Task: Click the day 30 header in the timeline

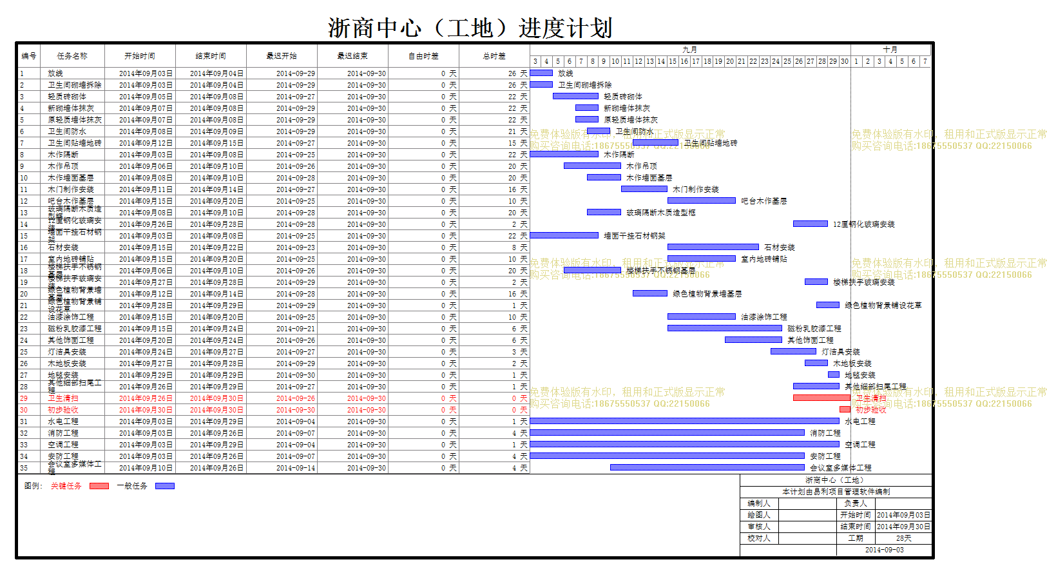Action: click(845, 61)
